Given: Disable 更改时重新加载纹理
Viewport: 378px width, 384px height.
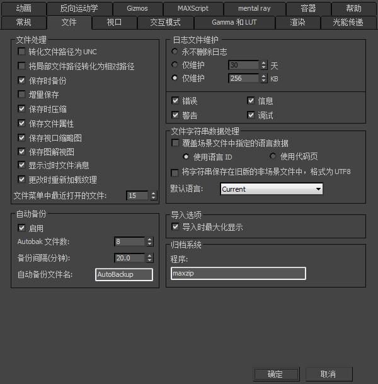Looking at the screenshot, I should tap(21, 180).
